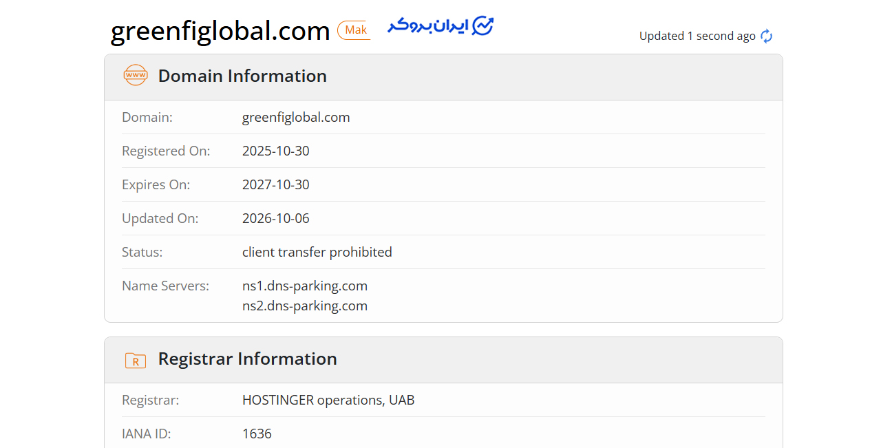Image resolution: width=881 pixels, height=448 pixels.
Task: Click the Expires On label
Action: point(156,184)
